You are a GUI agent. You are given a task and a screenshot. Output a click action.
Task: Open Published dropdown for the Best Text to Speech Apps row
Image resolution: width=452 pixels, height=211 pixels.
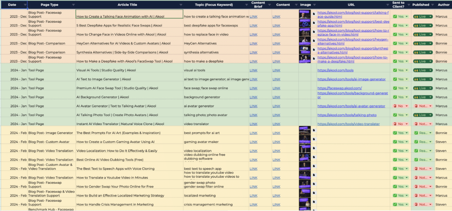point(422,169)
